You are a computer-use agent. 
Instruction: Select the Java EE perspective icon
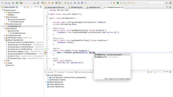(x=171, y=3)
